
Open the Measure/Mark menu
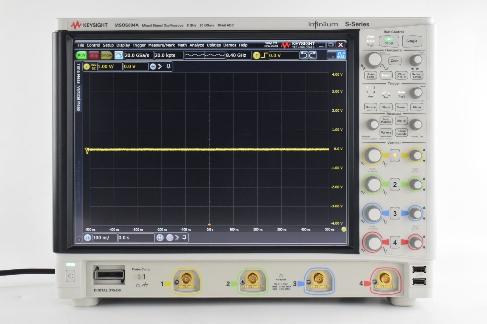(x=162, y=45)
